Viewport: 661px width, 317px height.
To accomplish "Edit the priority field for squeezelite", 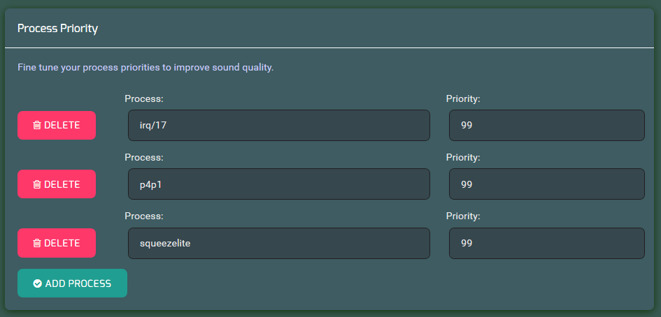I will (547, 243).
